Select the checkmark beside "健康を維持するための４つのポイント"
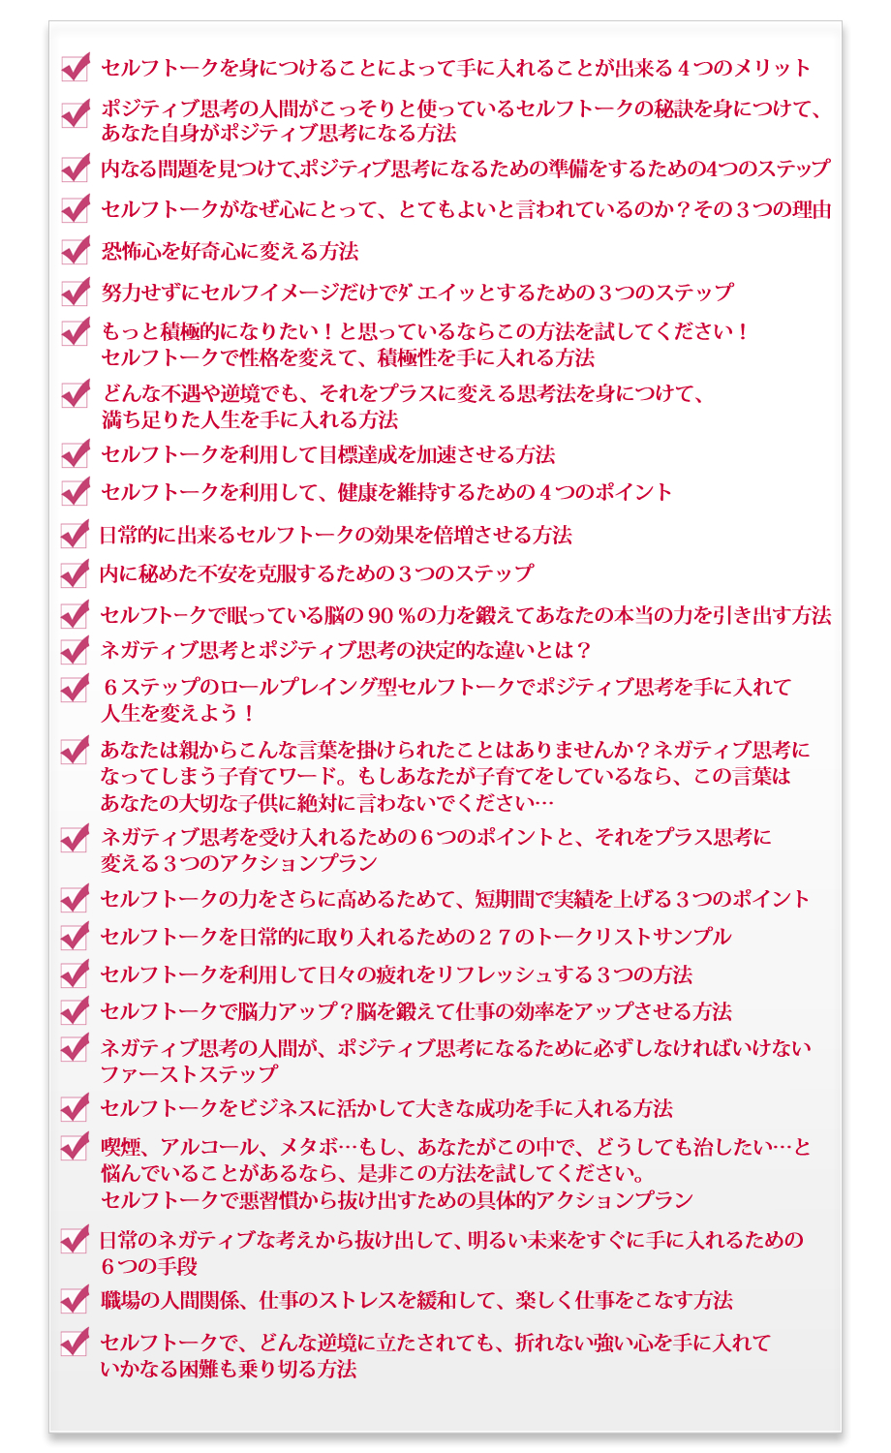The image size is (891, 1453). click(76, 492)
